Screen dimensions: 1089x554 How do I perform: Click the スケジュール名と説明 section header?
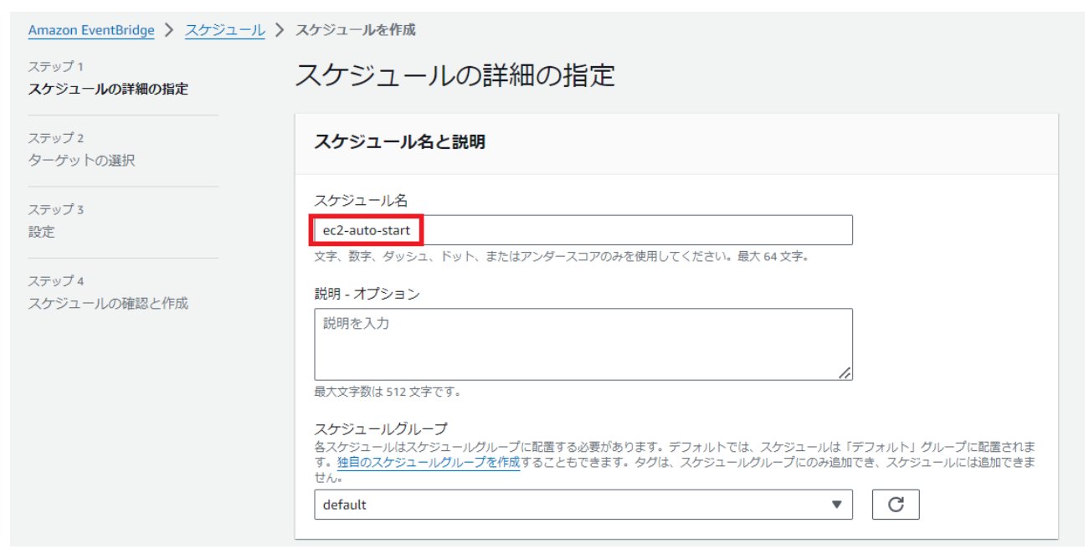[x=399, y=142]
